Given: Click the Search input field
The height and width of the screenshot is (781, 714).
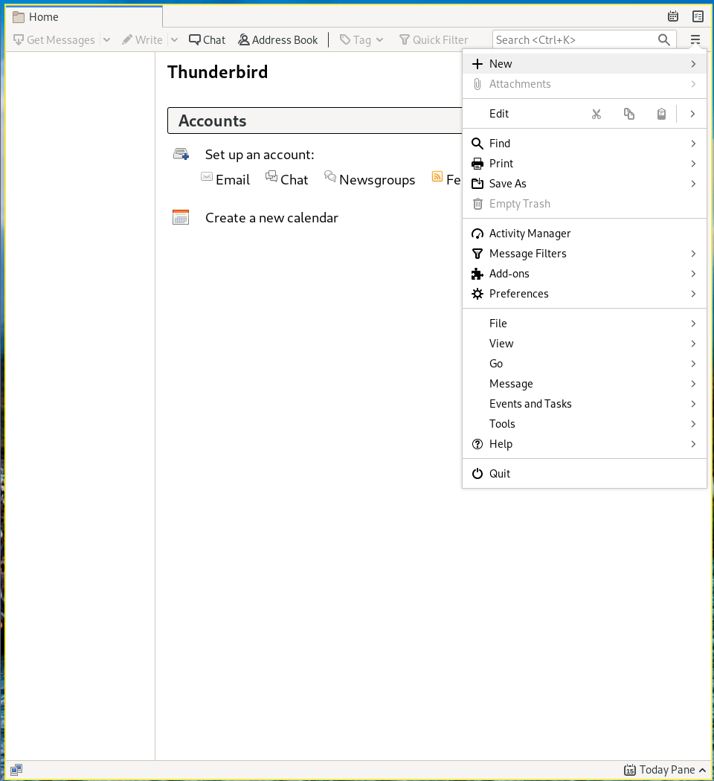Looking at the screenshot, I should click(573, 40).
